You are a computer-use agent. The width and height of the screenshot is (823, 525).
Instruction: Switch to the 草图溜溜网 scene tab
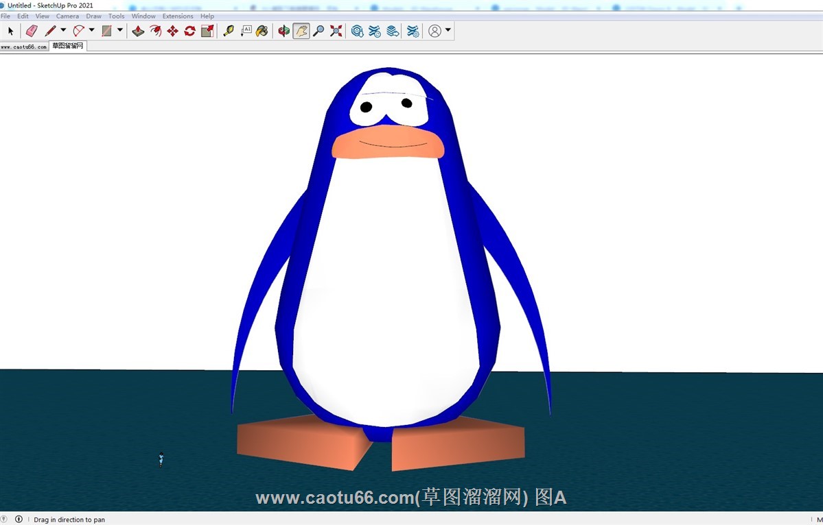pos(68,46)
